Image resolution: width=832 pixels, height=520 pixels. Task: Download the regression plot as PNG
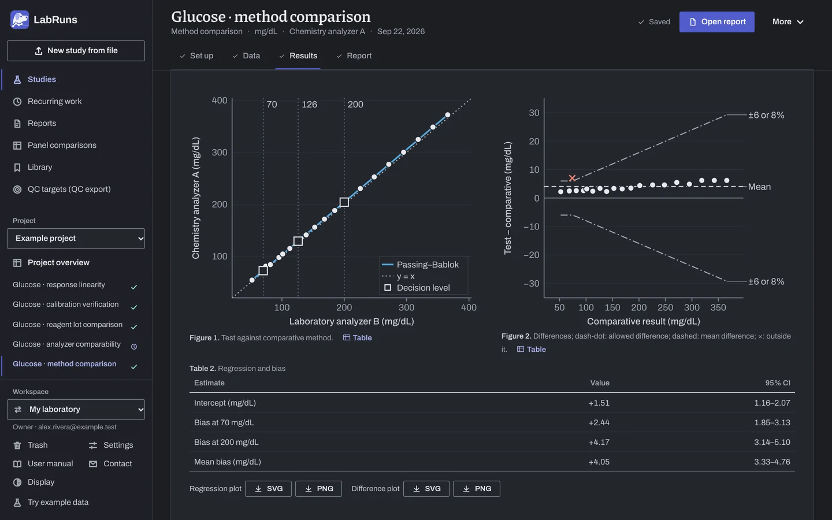point(318,489)
